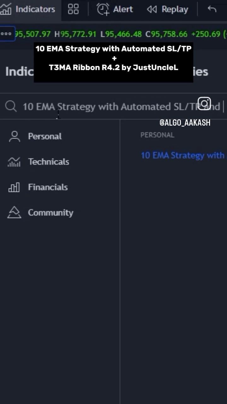Switch to the Technicals category
227x404 pixels.
tap(48, 162)
